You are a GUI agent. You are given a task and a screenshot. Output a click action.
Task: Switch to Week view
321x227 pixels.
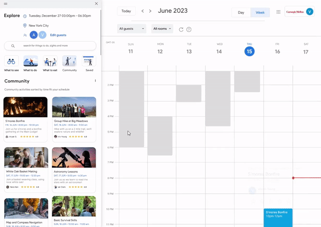point(260,12)
